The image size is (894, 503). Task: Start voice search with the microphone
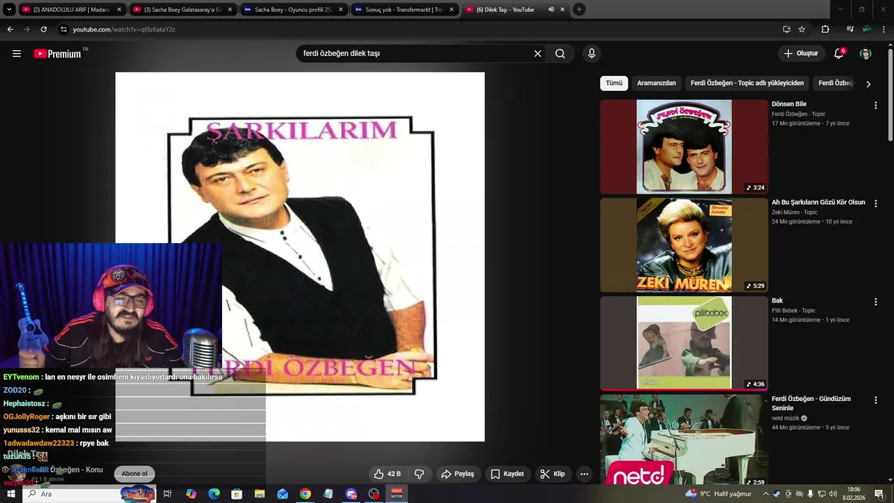(592, 54)
